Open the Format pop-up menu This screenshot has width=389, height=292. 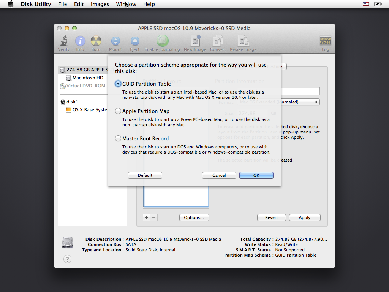click(278, 102)
